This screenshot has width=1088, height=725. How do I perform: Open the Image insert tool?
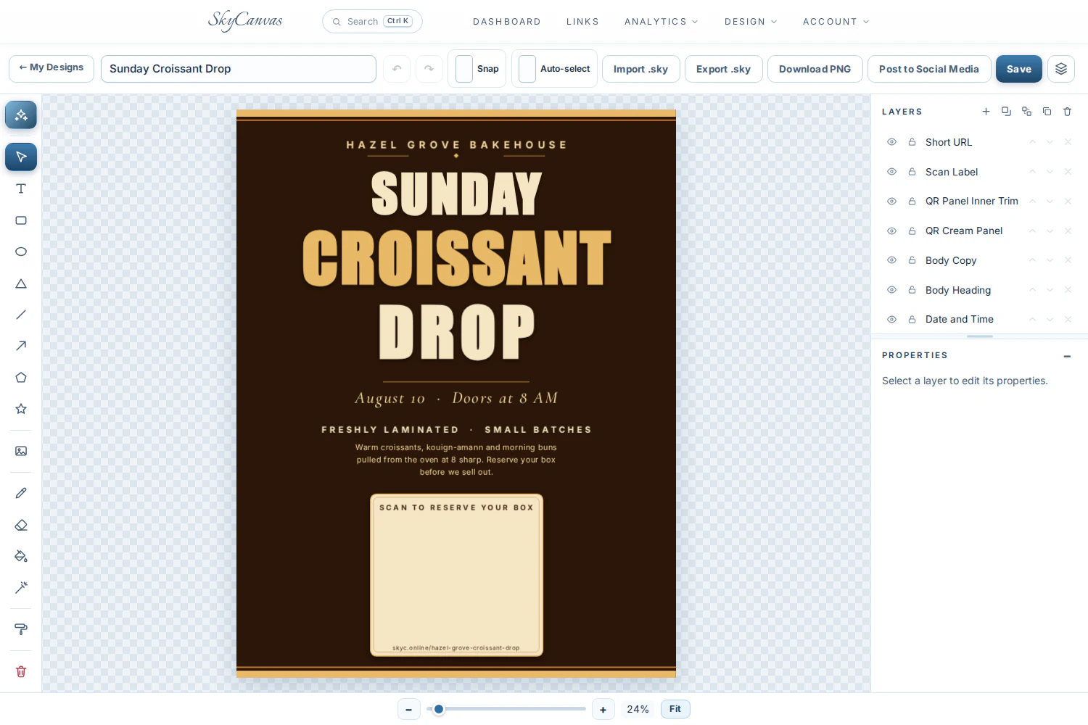(21, 451)
